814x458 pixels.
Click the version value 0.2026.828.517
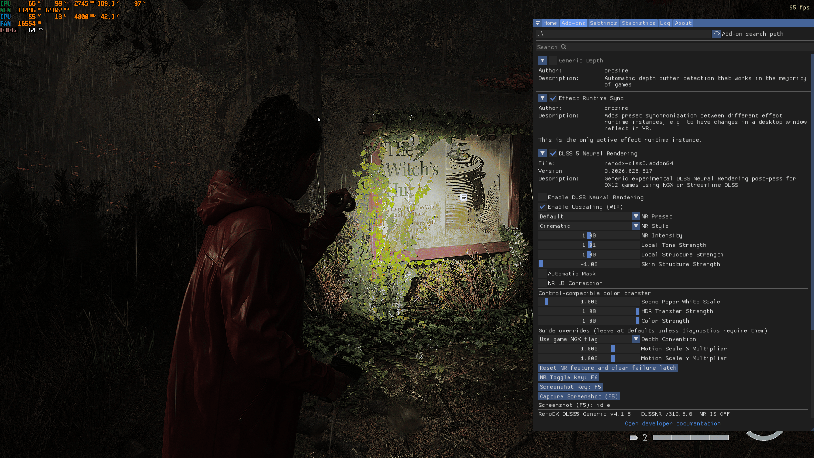click(x=628, y=171)
